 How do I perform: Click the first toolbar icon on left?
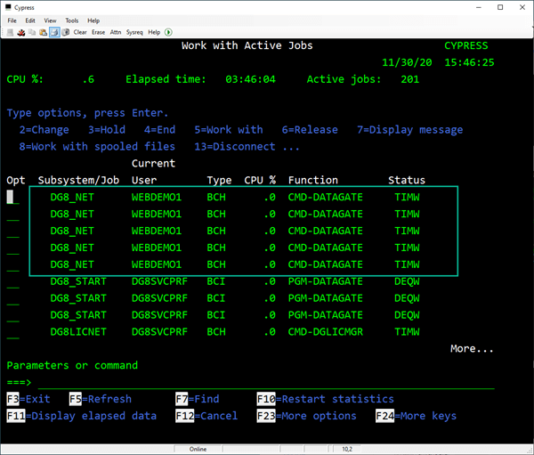point(10,32)
